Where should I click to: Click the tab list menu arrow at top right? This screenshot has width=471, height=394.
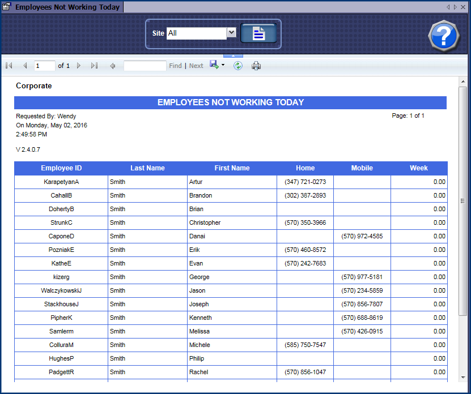point(455,7)
